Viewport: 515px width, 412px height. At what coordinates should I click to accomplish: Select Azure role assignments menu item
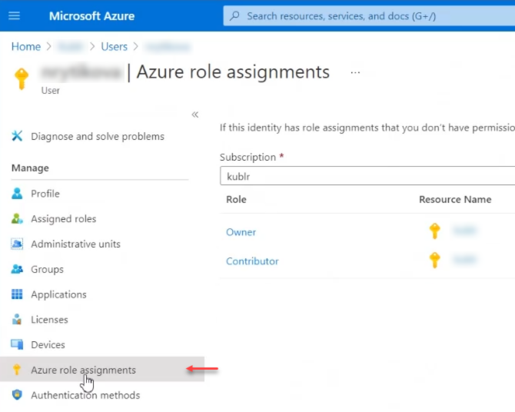(x=102, y=369)
